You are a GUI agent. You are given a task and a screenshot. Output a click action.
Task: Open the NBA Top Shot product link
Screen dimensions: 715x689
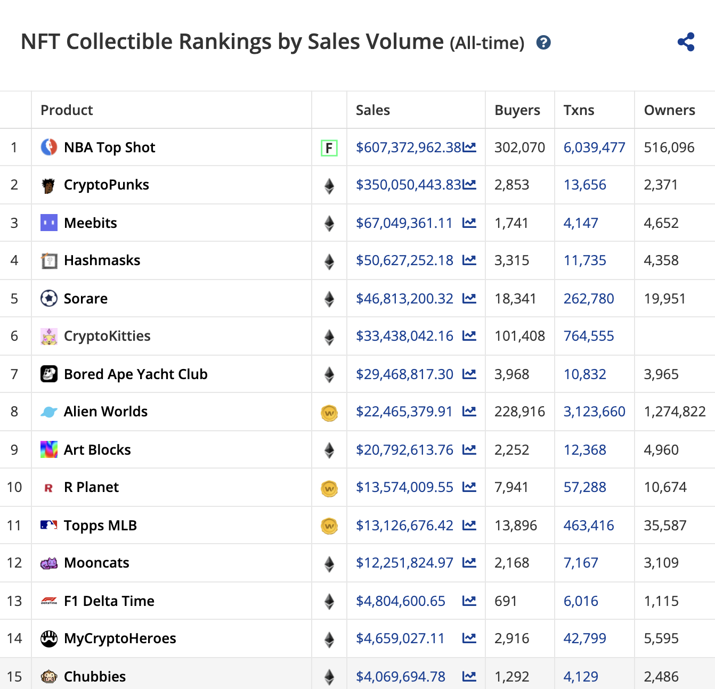click(x=110, y=147)
